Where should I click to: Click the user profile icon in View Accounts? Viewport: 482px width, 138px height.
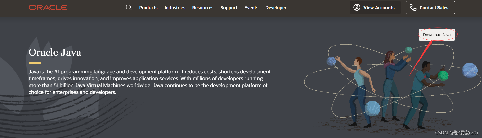tap(357, 7)
